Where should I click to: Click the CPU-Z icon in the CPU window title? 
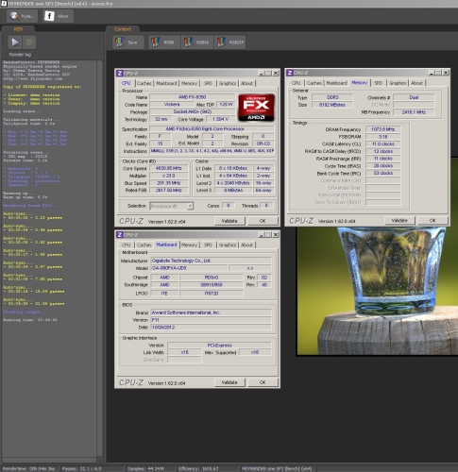click(120, 73)
